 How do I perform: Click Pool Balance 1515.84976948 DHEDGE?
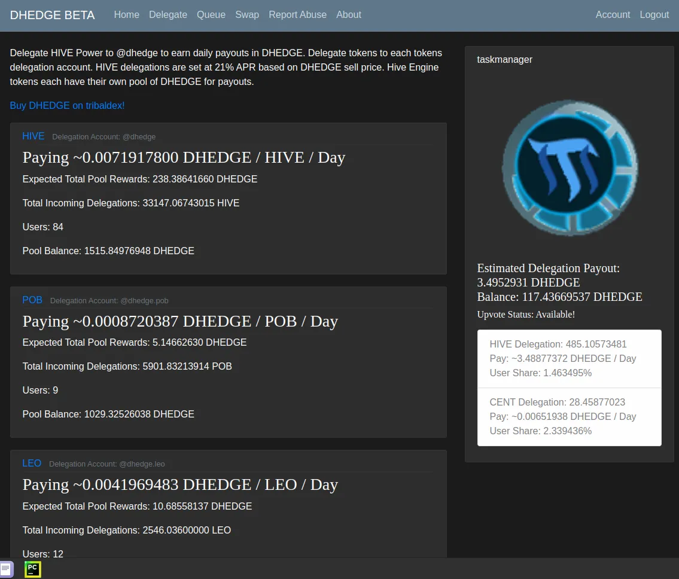108,251
